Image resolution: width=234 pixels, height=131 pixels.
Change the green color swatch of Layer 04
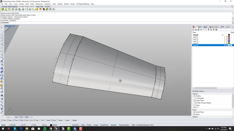coord(229,43)
